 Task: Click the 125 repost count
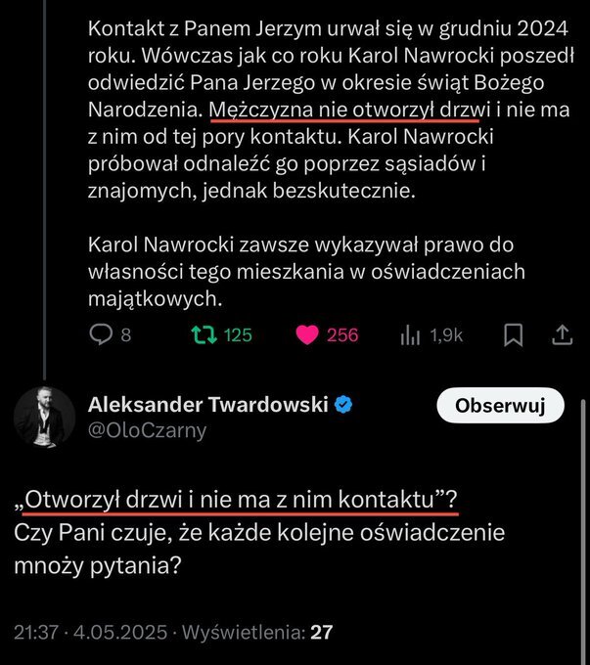coord(238,334)
